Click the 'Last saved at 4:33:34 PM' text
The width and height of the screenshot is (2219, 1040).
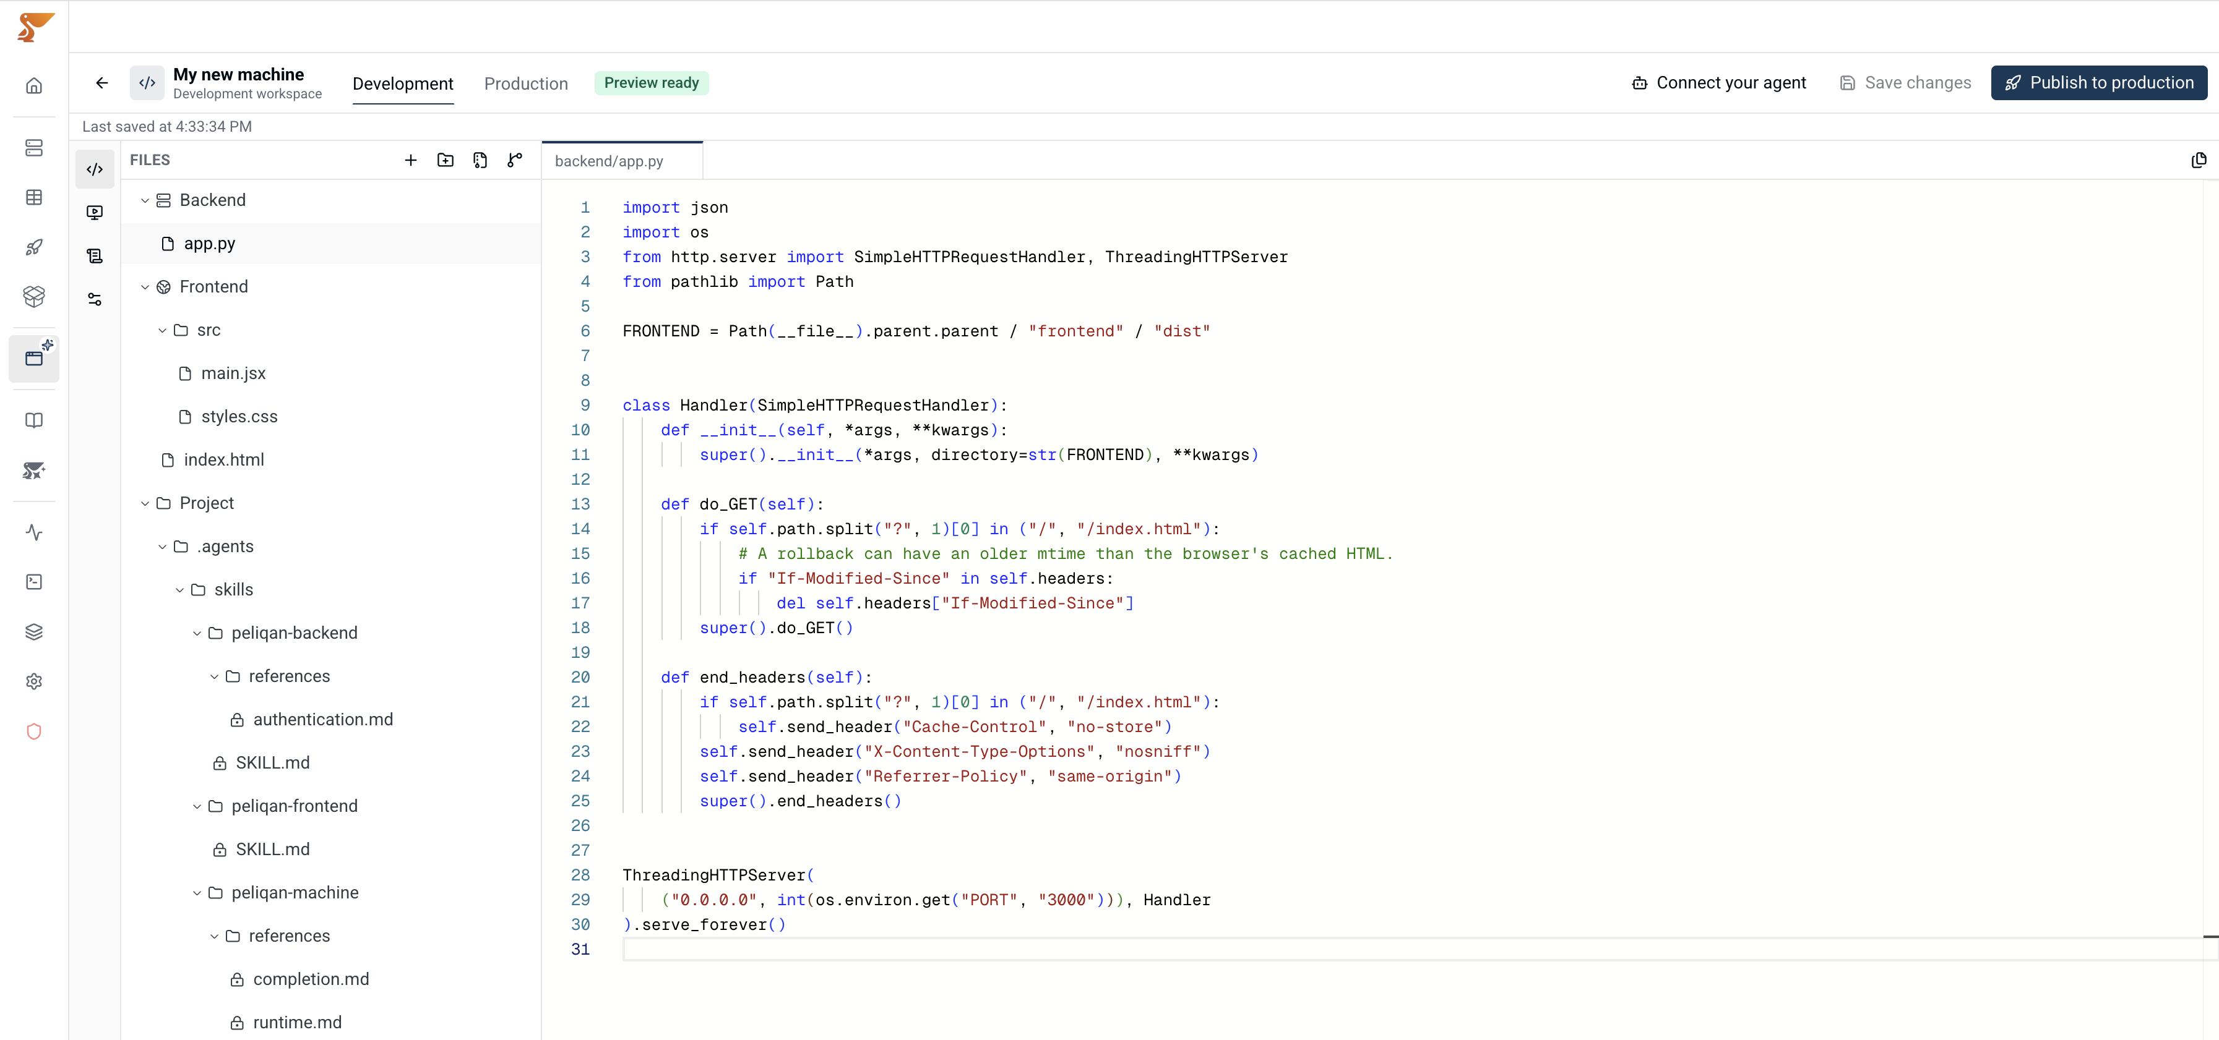tap(167, 127)
